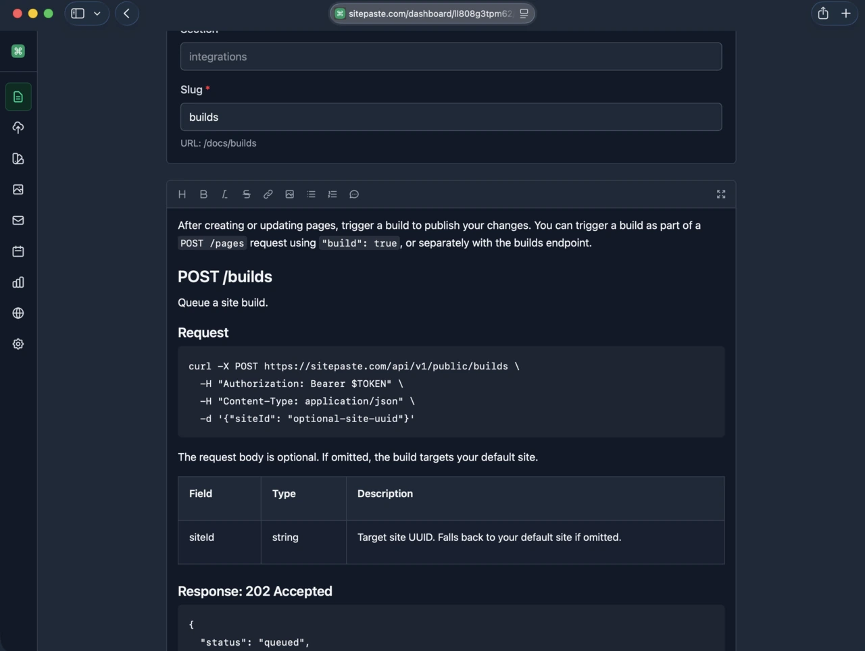
Task: Click the Authorization Bearer $TOKEN line
Action: click(301, 384)
